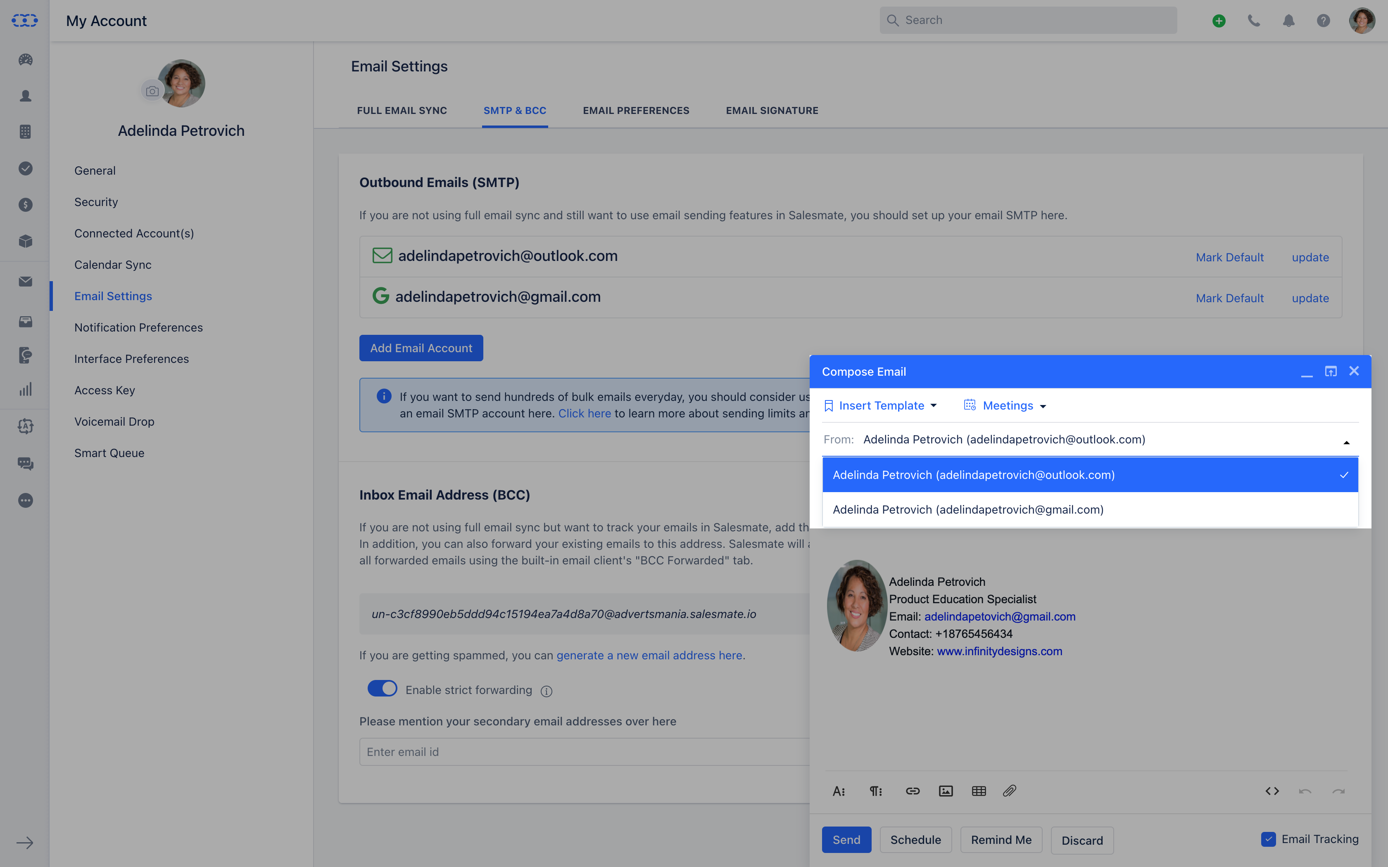The image size is (1388, 867).
Task: Open the More ellipsis icon in sidebar
Action: [x=25, y=500]
